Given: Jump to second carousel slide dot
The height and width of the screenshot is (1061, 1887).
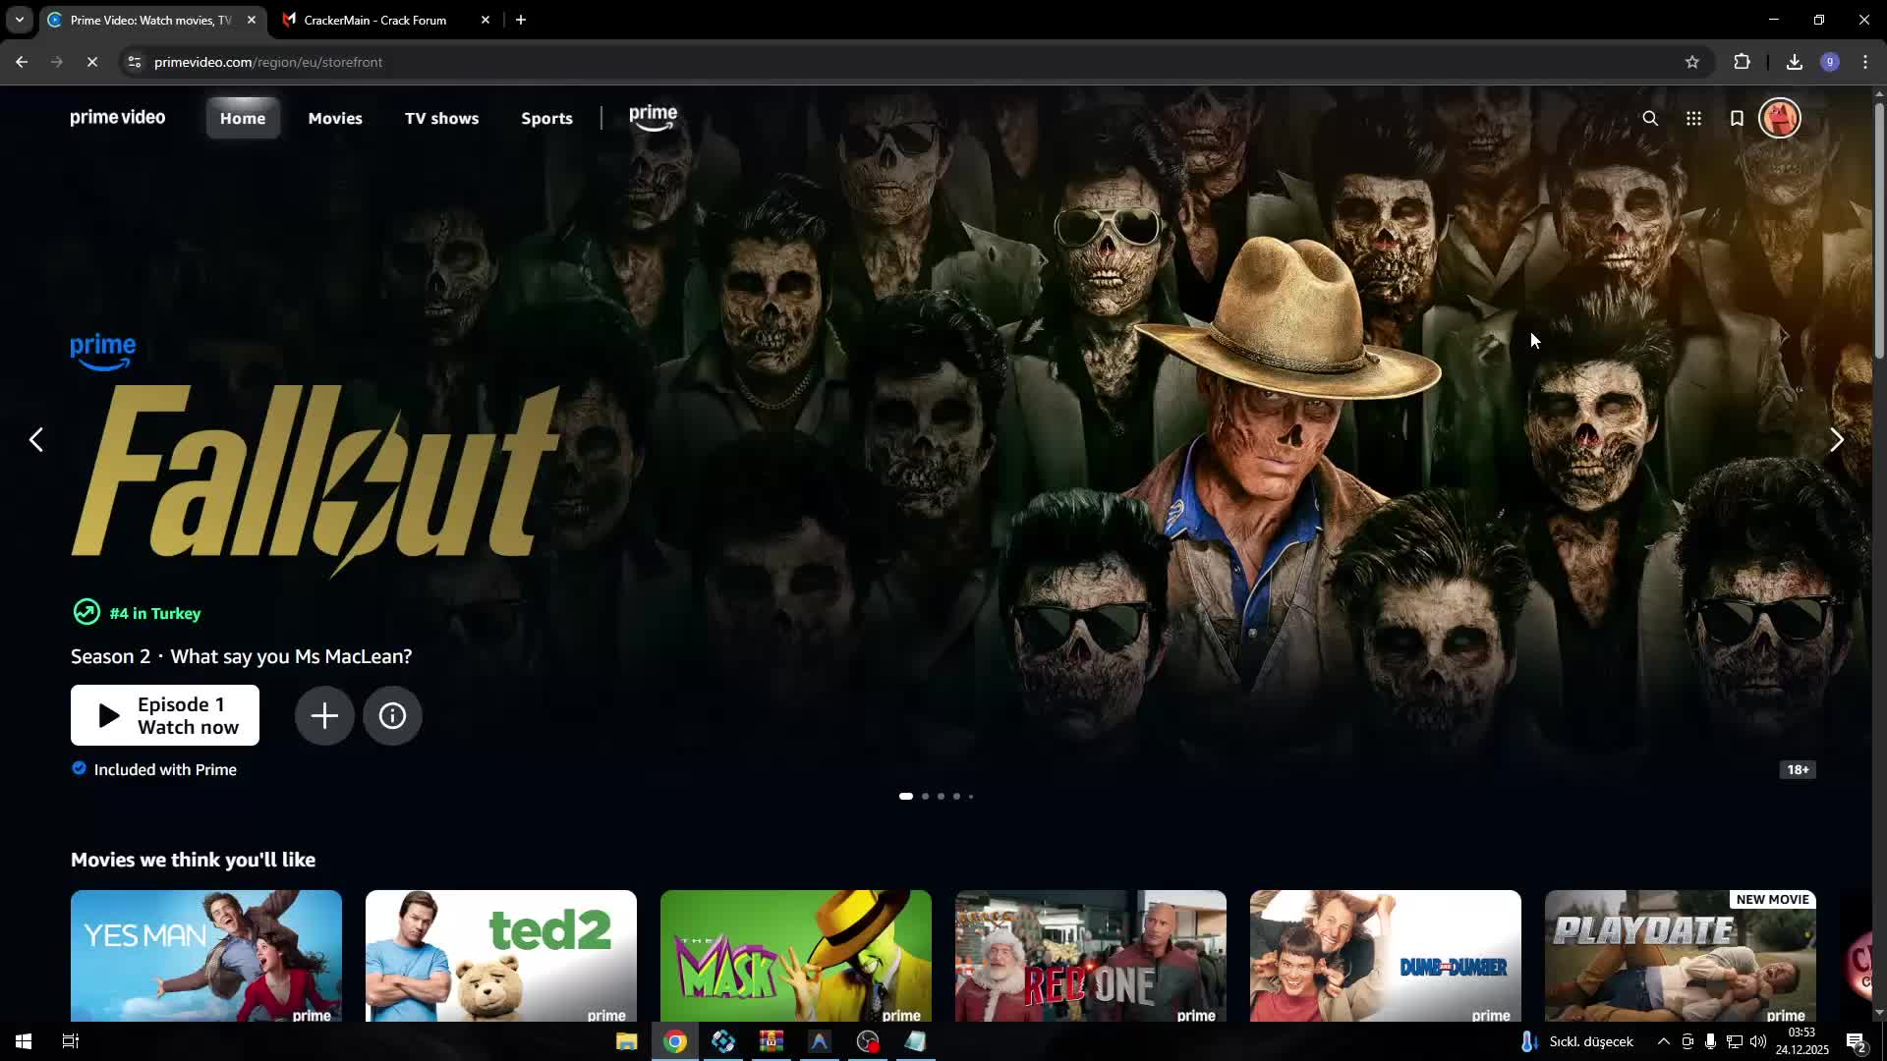Looking at the screenshot, I should (x=925, y=796).
